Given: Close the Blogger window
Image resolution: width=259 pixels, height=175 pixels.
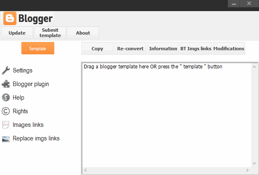Looking at the screenshot, I should click(249, 3).
